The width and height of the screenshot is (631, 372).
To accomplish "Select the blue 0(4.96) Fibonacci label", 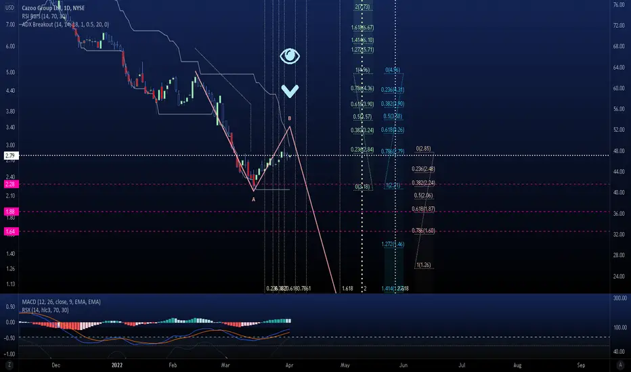I will tap(393, 70).
